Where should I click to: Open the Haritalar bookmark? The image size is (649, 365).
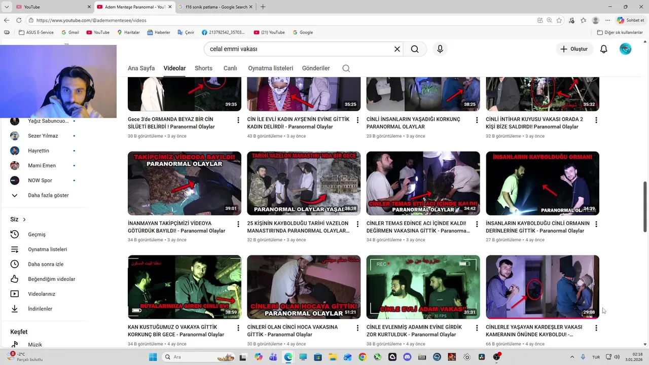tap(128, 32)
